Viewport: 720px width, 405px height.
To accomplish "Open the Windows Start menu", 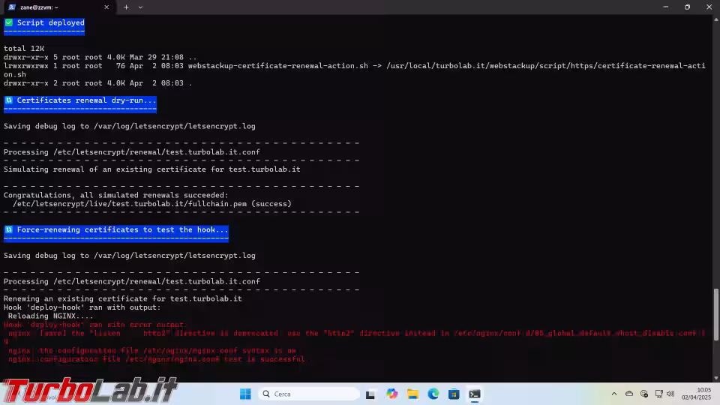I will point(246,394).
